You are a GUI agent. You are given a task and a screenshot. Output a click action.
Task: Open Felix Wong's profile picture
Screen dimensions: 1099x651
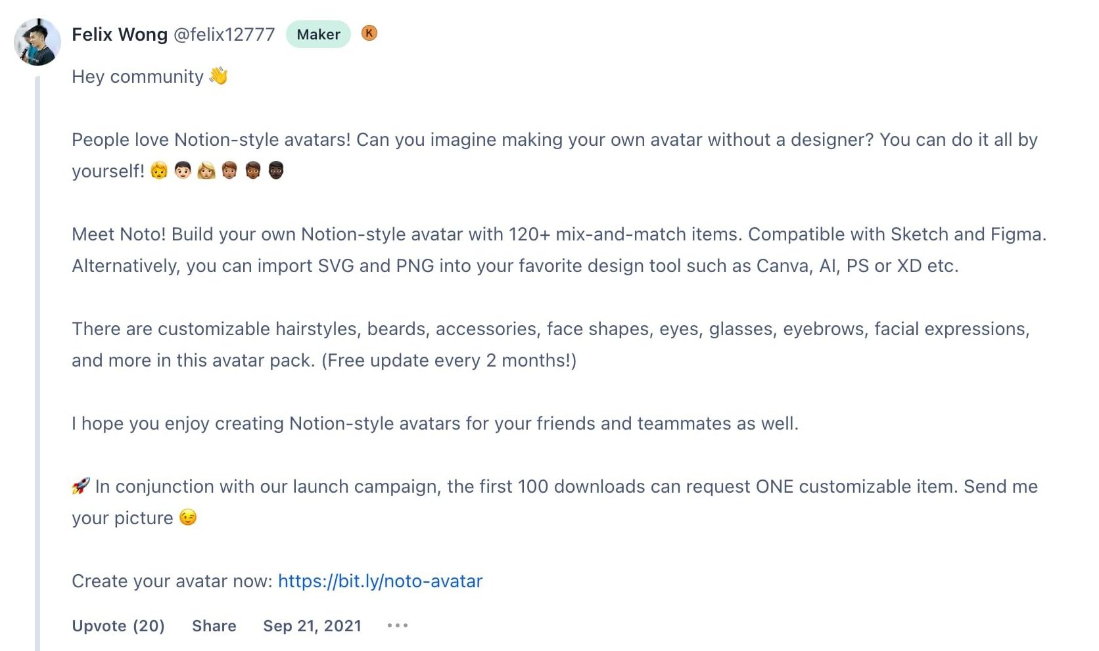point(37,42)
